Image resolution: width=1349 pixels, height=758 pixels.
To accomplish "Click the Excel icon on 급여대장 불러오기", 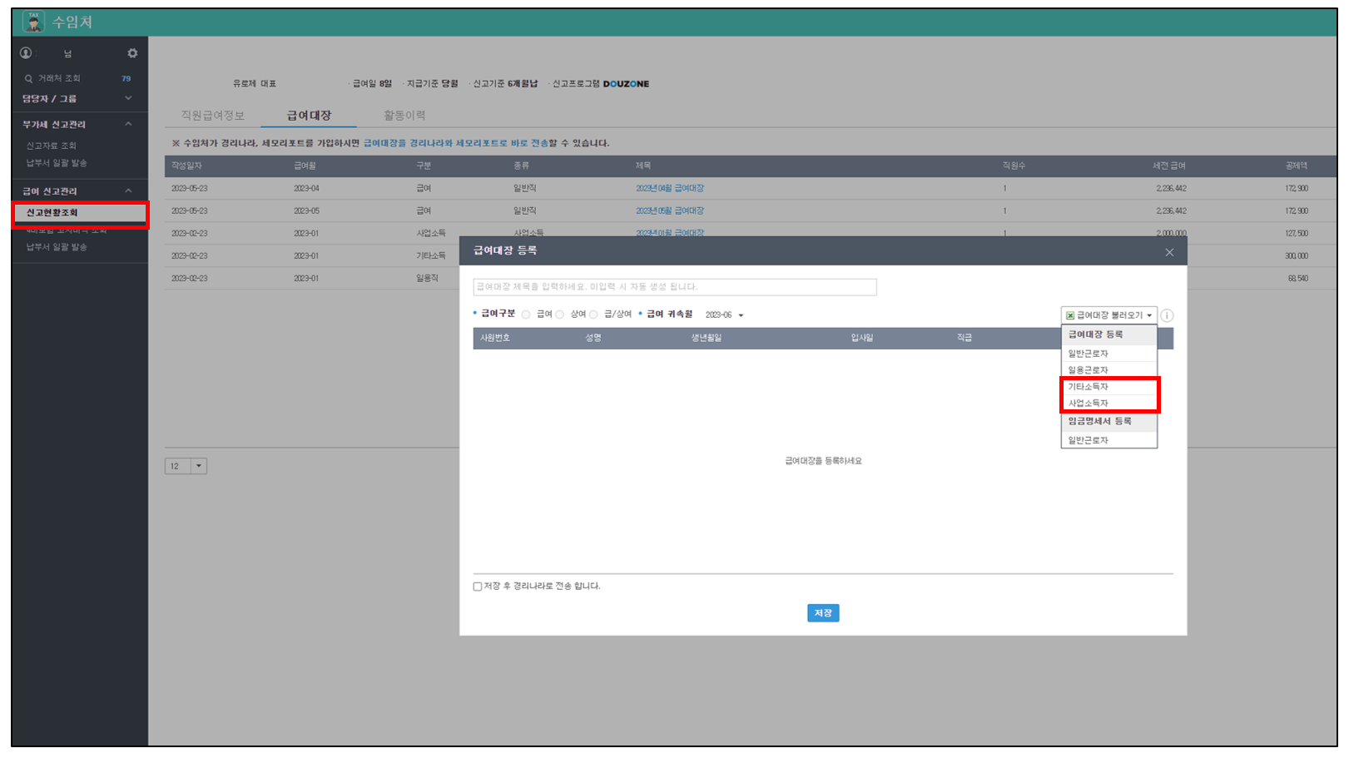I will (x=1070, y=315).
